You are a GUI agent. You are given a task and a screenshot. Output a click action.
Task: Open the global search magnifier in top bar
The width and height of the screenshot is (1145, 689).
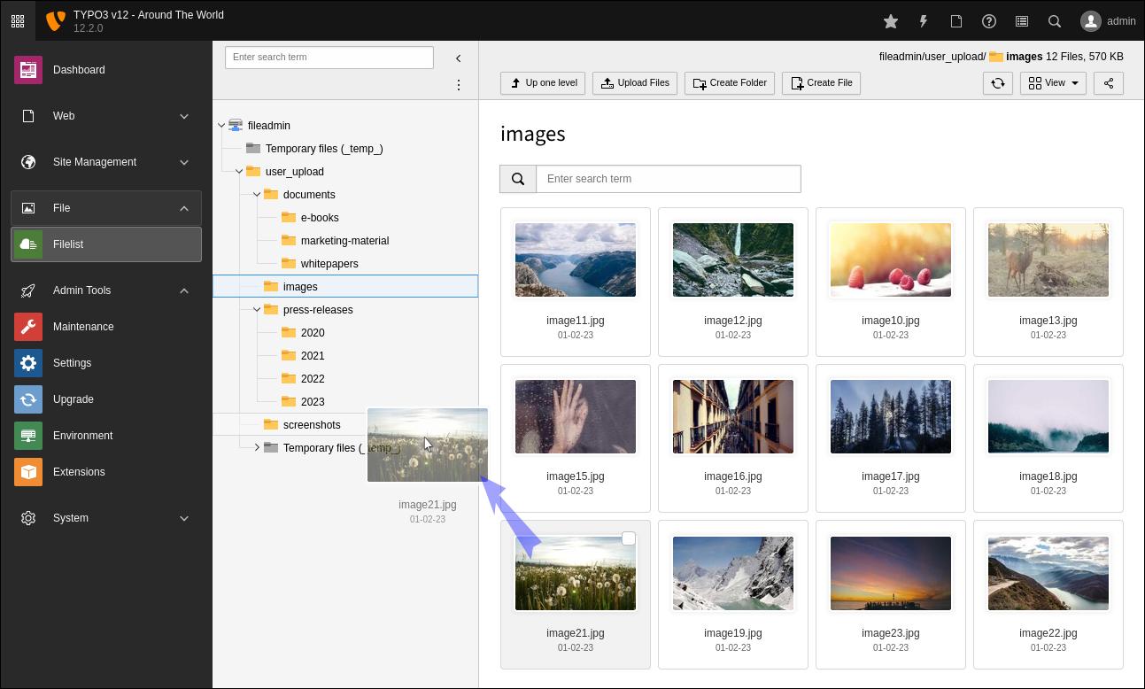(1054, 20)
